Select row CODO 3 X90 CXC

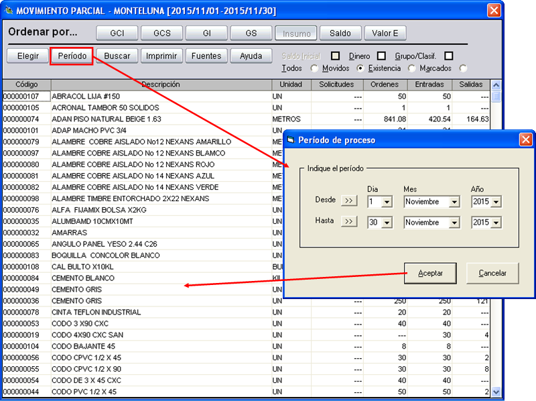[x=246, y=324]
